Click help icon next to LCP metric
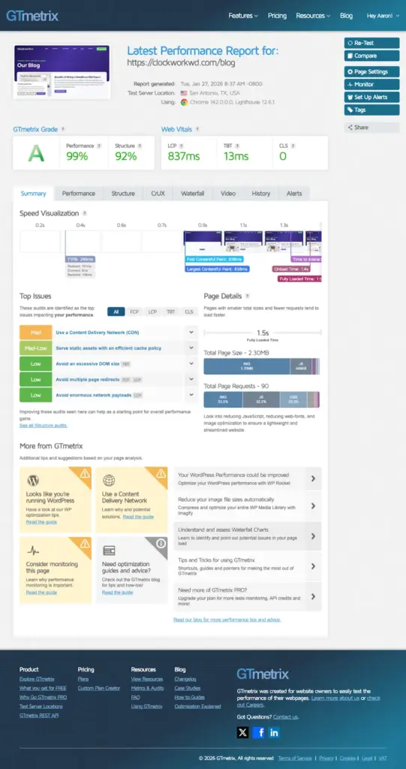 (182, 146)
